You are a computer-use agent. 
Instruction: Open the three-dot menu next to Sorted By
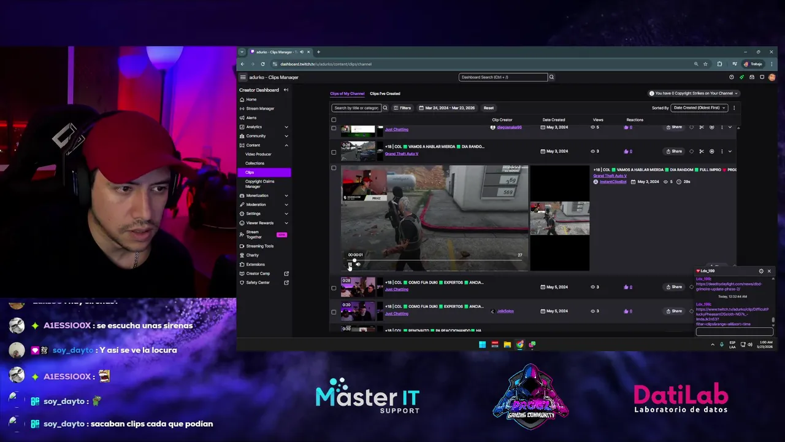734,108
